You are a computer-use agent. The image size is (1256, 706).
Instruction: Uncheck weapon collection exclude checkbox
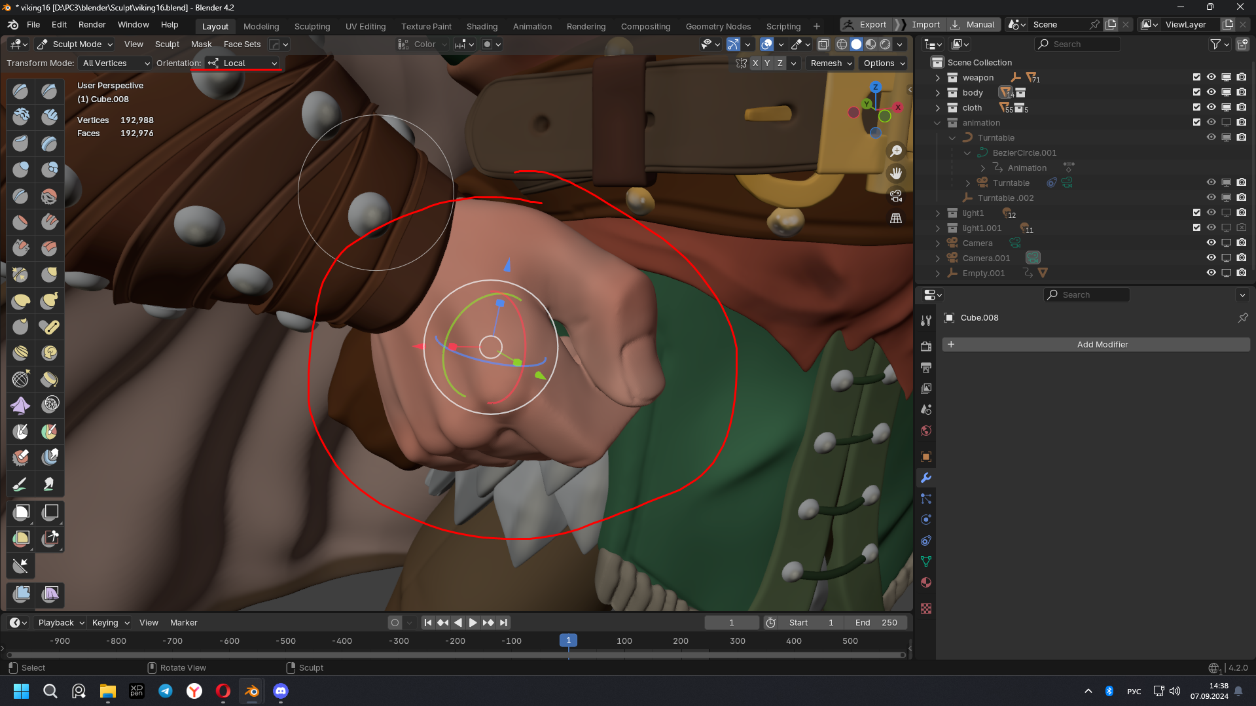(x=1196, y=77)
